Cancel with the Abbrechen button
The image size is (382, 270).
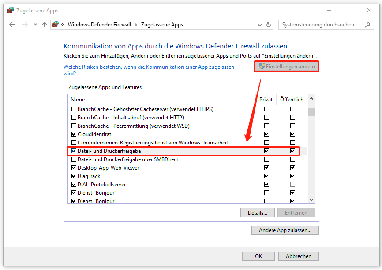299,256
